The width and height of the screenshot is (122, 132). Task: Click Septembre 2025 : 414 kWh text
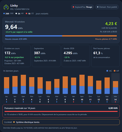[45, 61]
